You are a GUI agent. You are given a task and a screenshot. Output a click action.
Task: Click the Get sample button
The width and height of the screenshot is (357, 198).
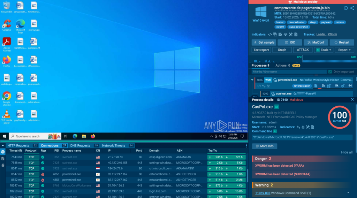(x=264, y=42)
